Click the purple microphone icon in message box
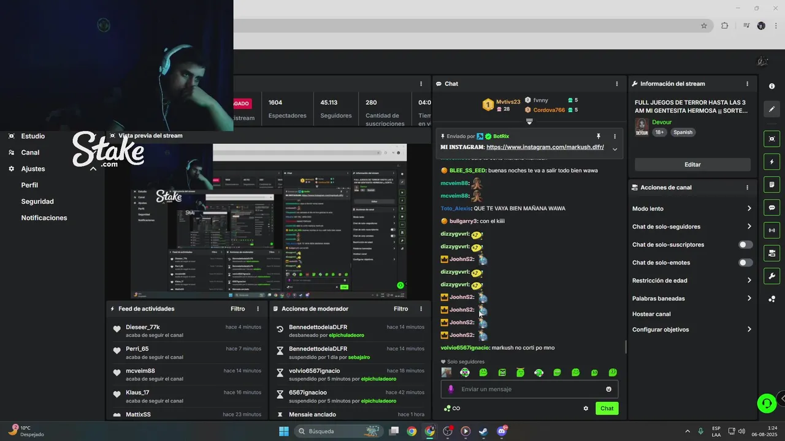Screen dimensions: 785x441 coord(451,389)
